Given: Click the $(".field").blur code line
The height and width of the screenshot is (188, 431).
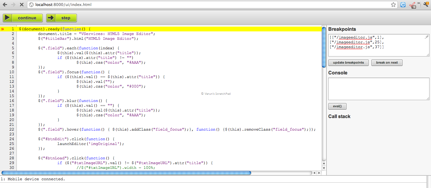Looking at the screenshot, I should (x=72, y=101).
